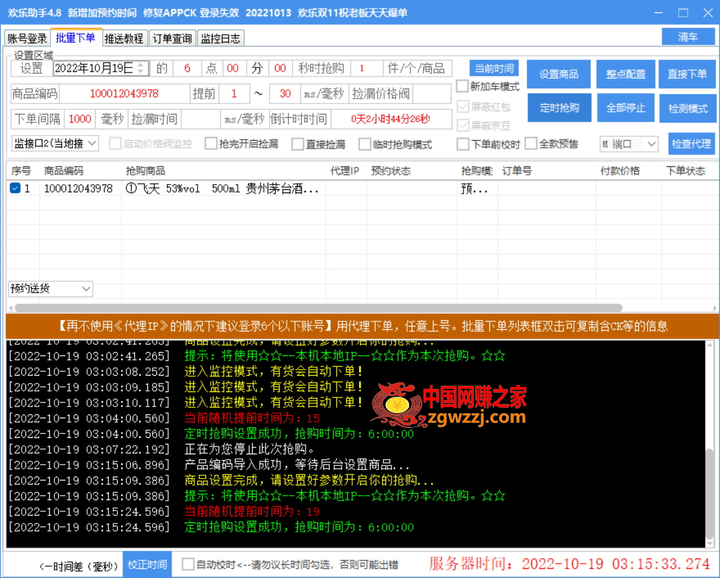Open the 监控日志 tab
The height and width of the screenshot is (578, 720).
221,38
